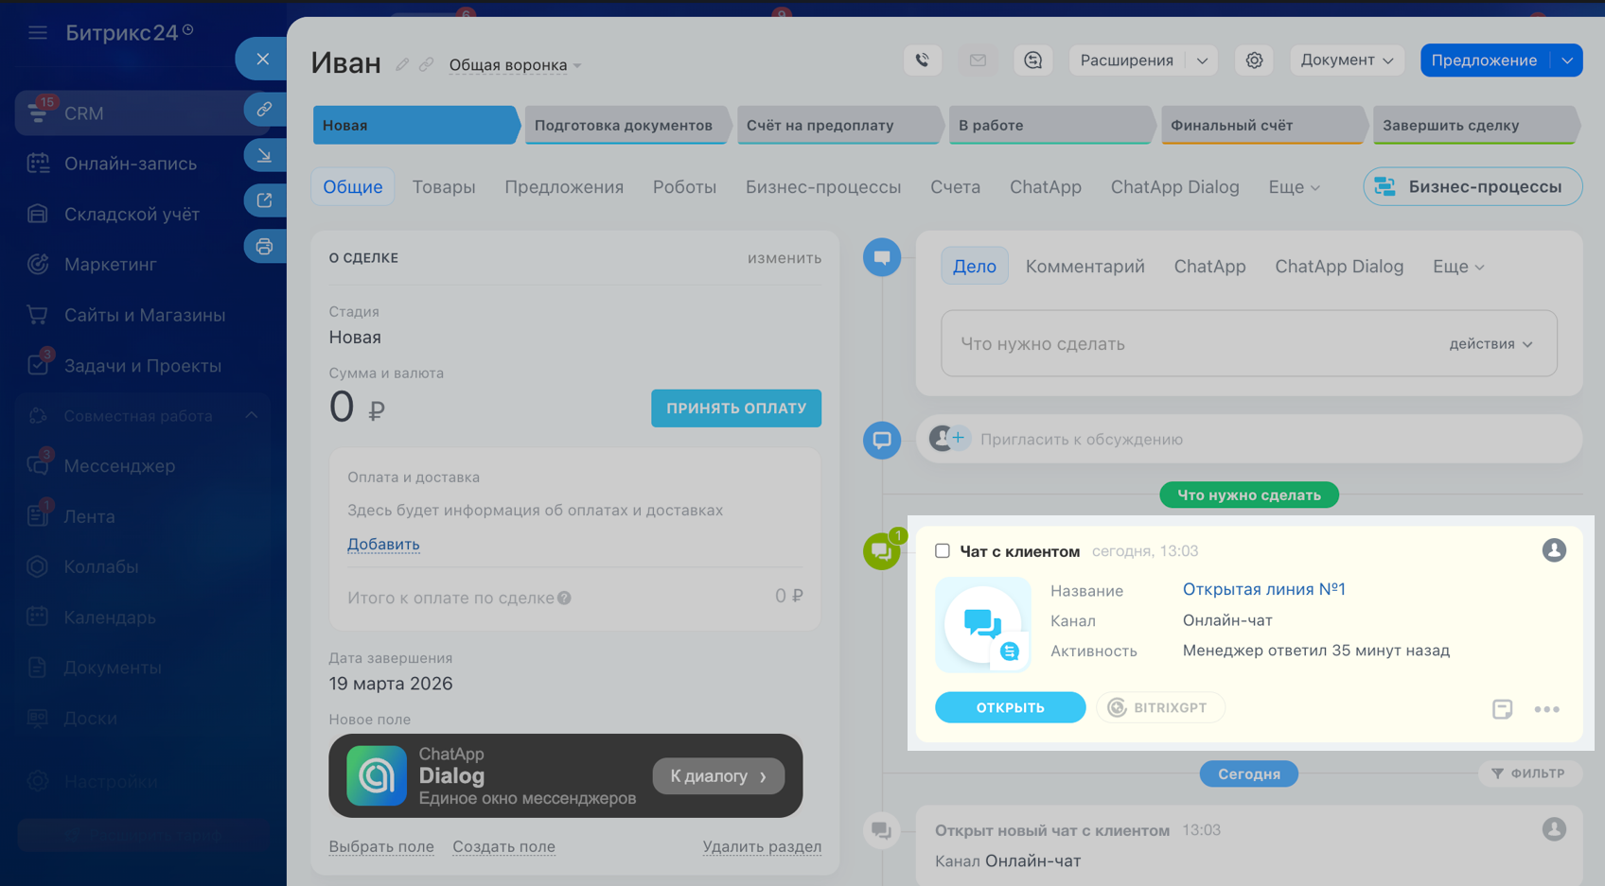
Task: Select the Подготовка документов stage
Action: (x=624, y=125)
